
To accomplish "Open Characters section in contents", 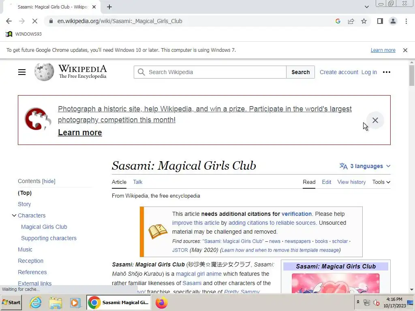I will tap(32, 215).
